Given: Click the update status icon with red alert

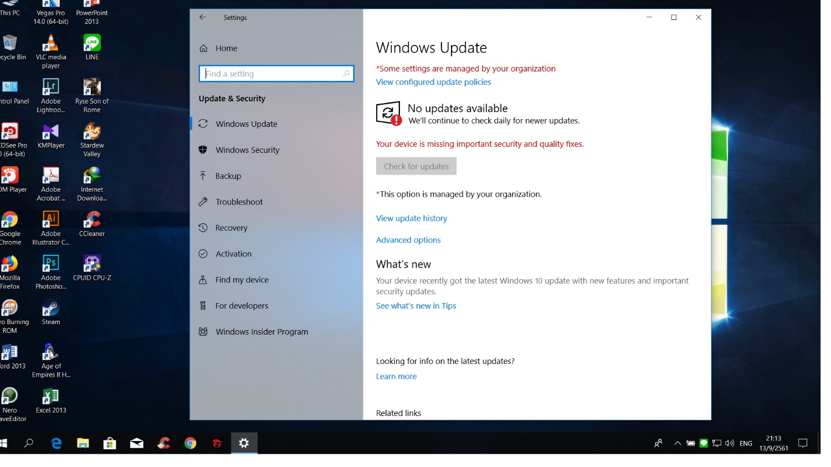Looking at the screenshot, I should pyautogui.click(x=388, y=113).
